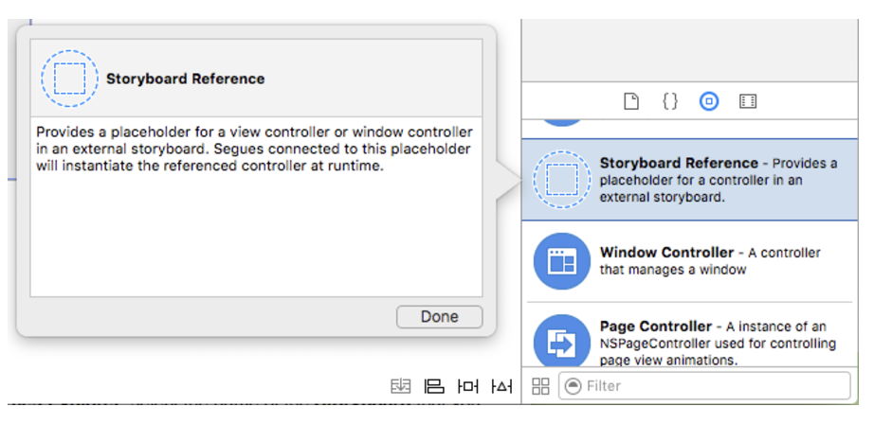
Task: Click the popover description about external storyboard
Action: [255, 150]
